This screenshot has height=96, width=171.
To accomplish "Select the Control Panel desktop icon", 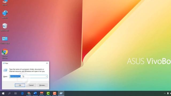I will tap(5, 40).
